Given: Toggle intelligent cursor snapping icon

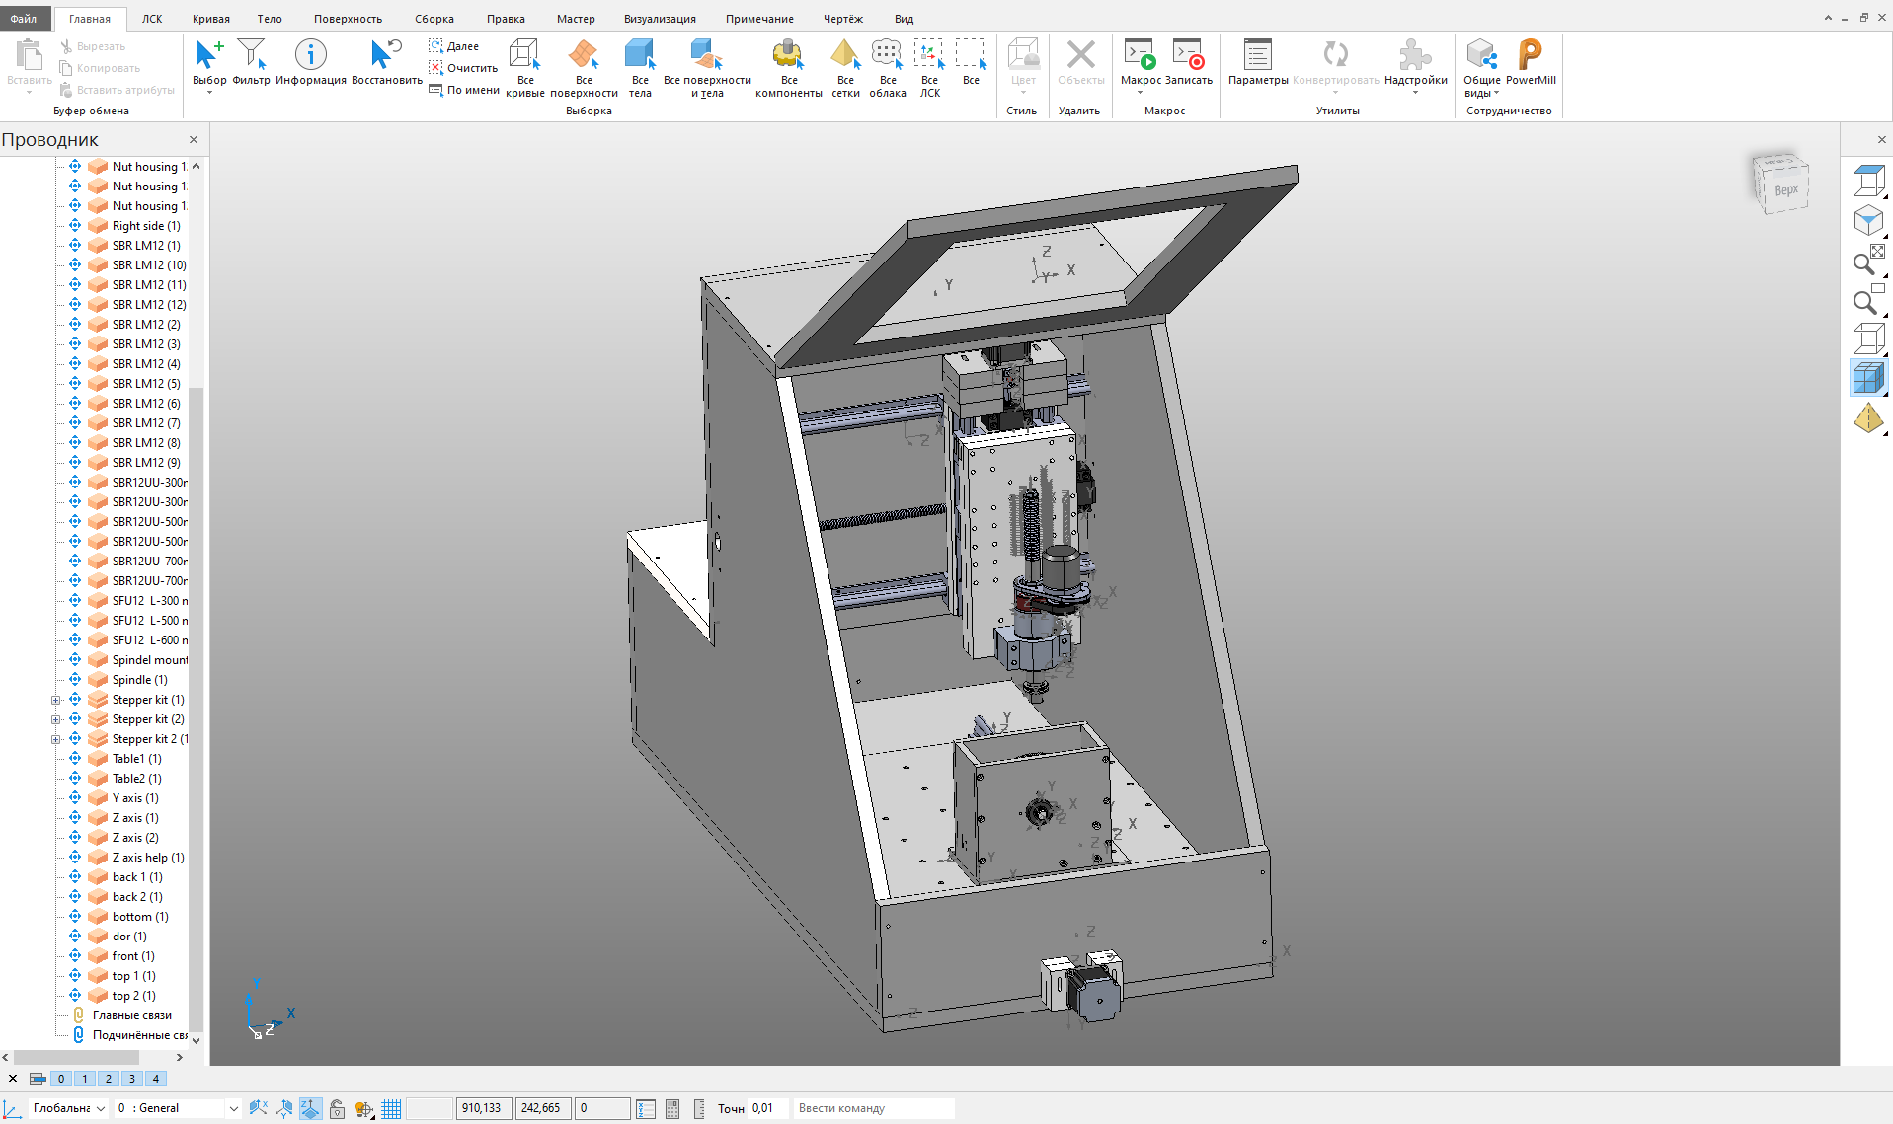Looking at the screenshot, I should click(364, 1108).
